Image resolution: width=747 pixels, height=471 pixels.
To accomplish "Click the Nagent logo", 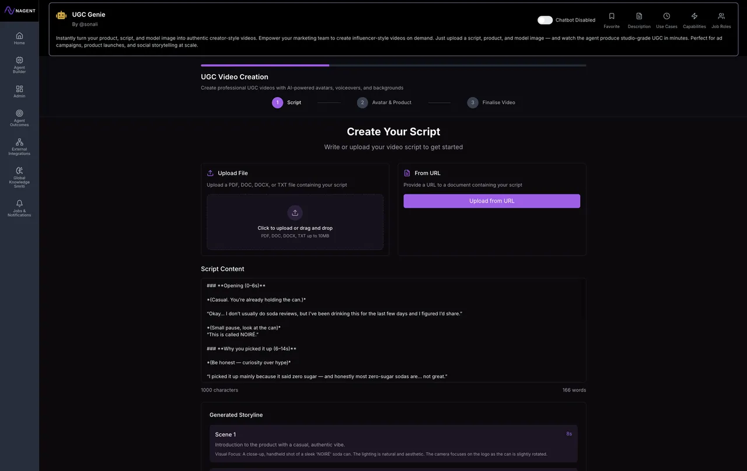I will click(20, 11).
